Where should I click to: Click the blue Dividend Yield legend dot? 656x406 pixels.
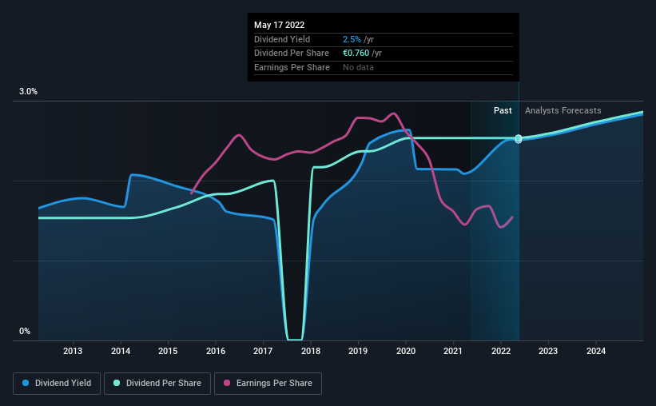tap(26, 383)
